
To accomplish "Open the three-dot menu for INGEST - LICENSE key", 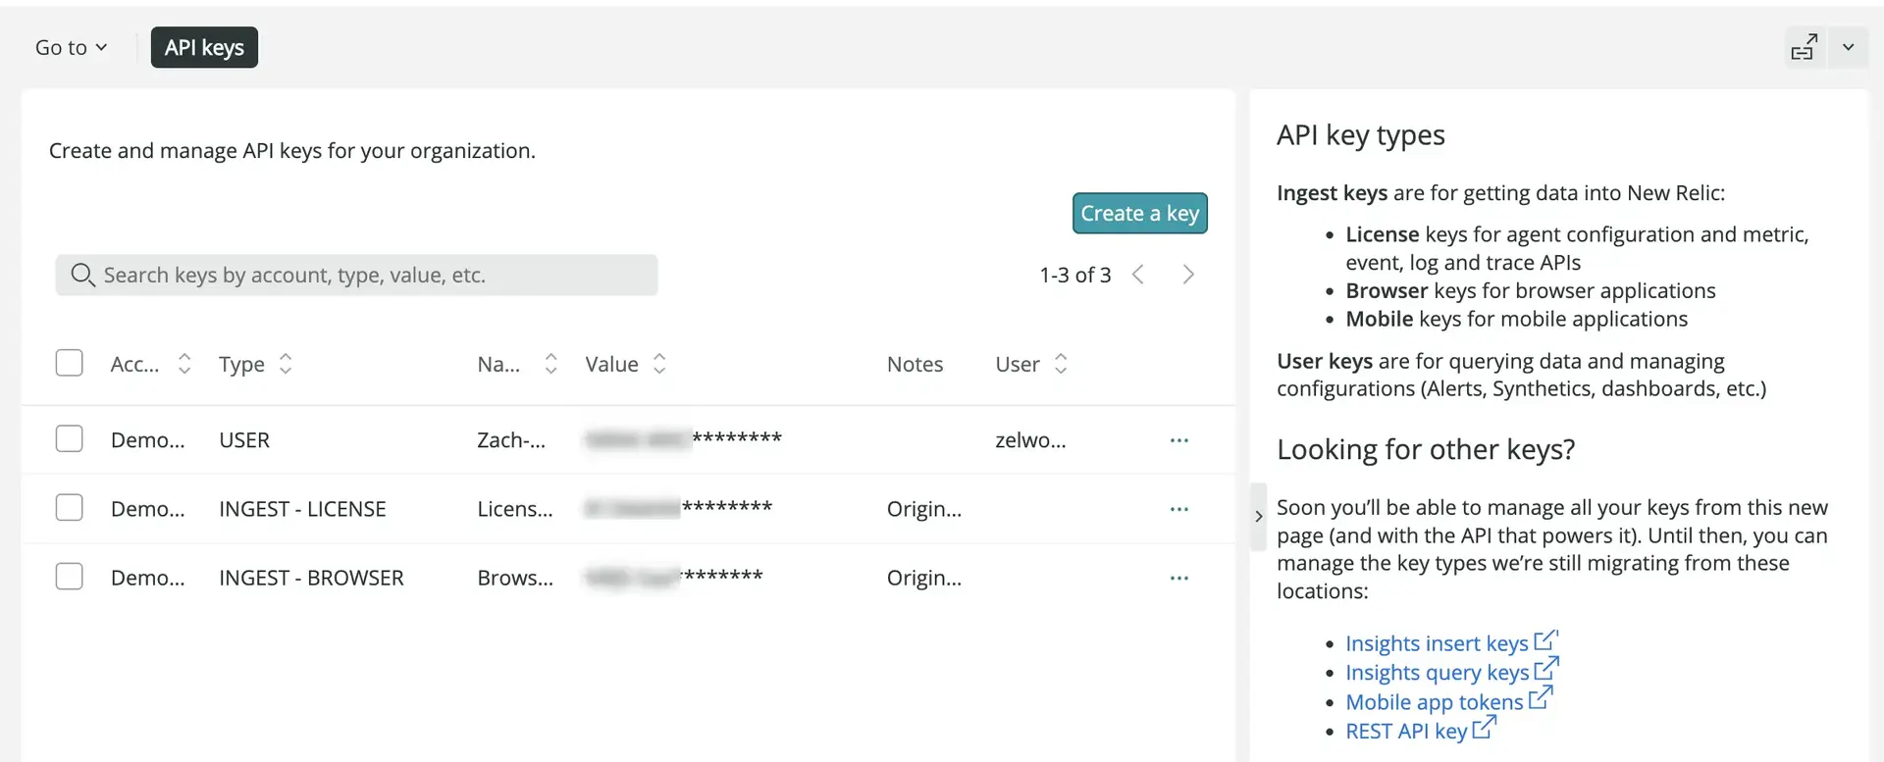I will coord(1178,509).
